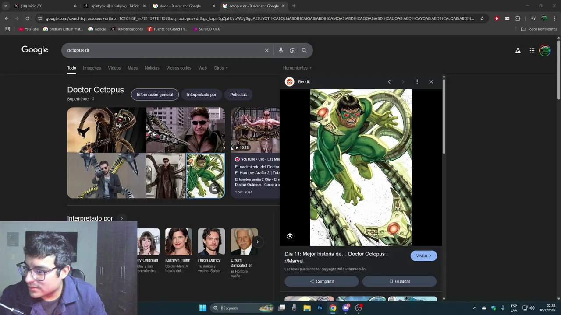Image resolution: width=561 pixels, height=315 pixels.
Task: Click the Compartir button
Action: (x=322, y=281)
